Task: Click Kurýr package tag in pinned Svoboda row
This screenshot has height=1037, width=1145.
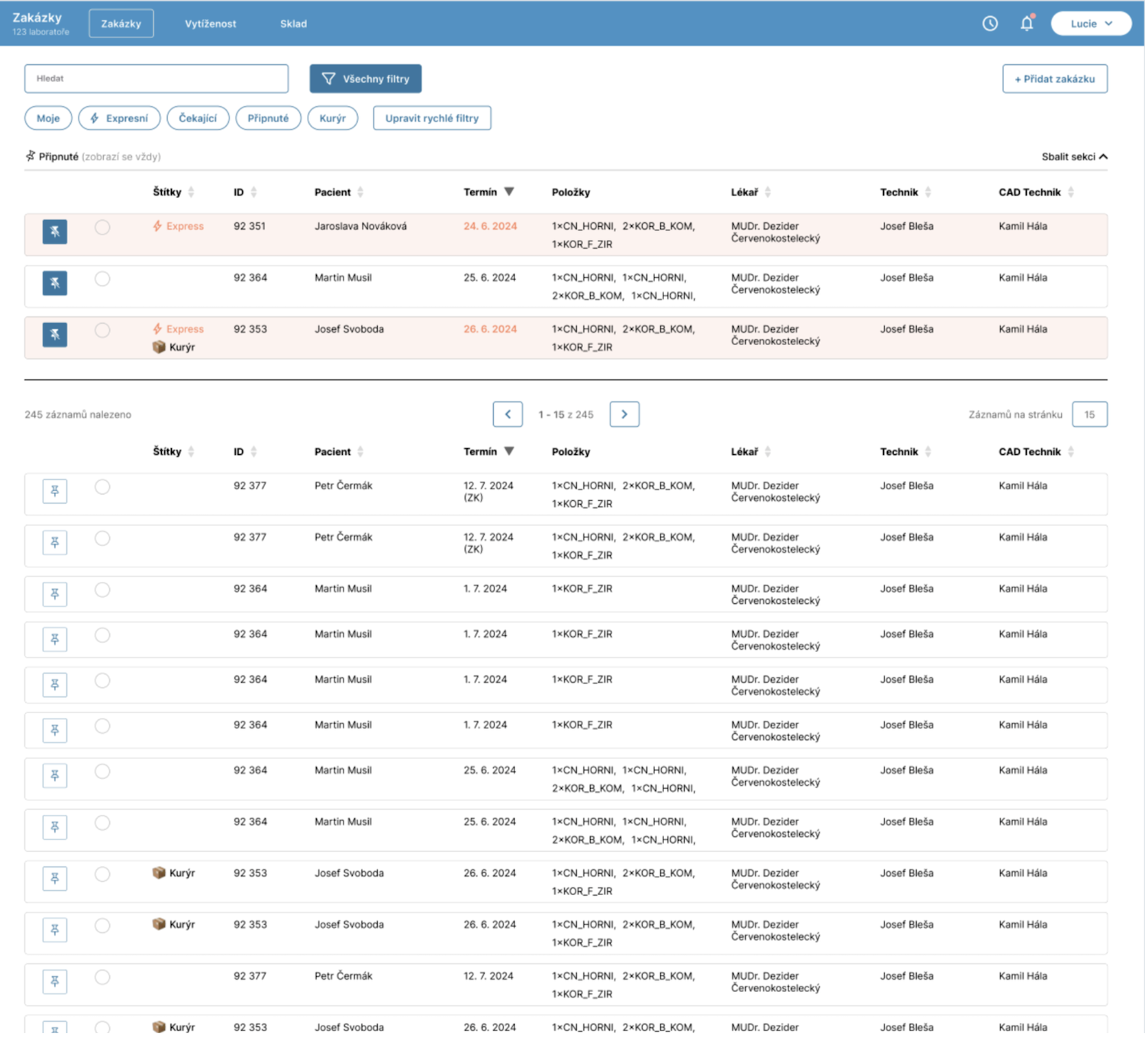Action: coord(174,347)
